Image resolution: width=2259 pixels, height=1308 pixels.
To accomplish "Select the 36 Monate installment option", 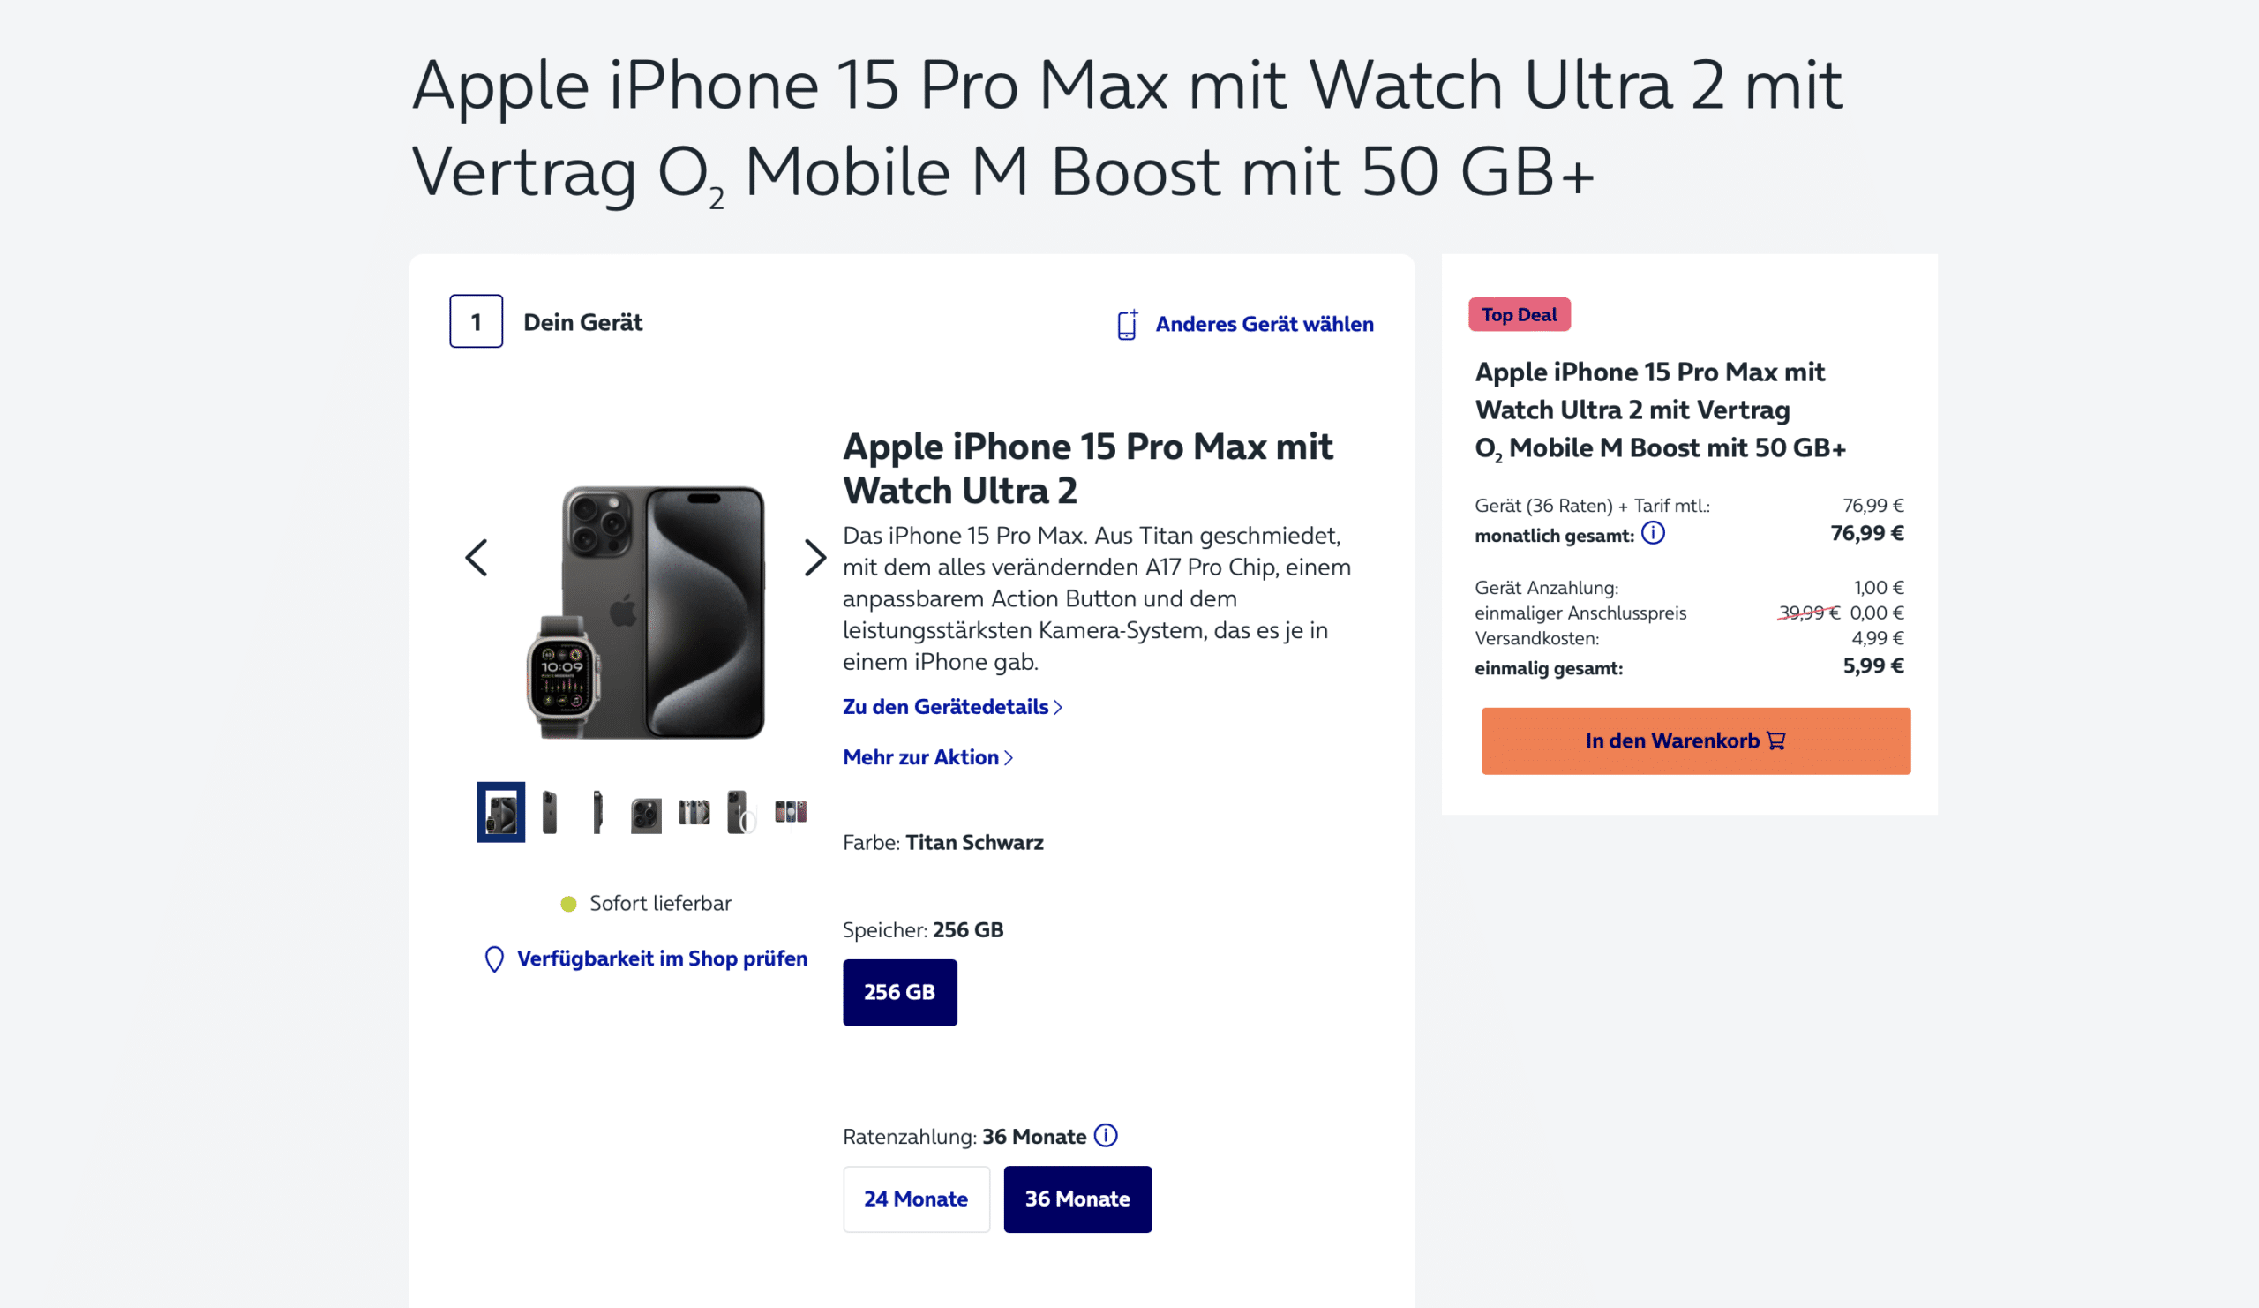I will click(x=1077, y=1199).
